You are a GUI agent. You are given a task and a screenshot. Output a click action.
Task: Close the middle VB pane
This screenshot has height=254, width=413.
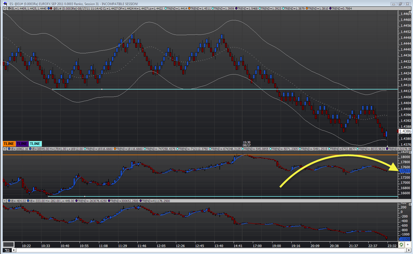5,149
